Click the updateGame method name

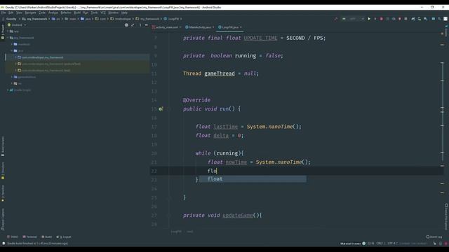point(238,215)
